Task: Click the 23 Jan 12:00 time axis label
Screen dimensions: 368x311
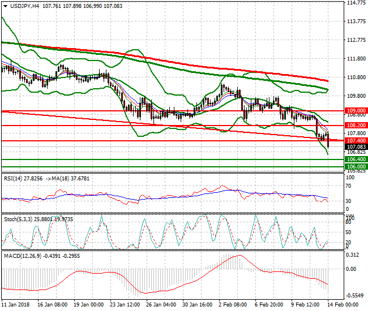Action: click(x=125, y=305)
